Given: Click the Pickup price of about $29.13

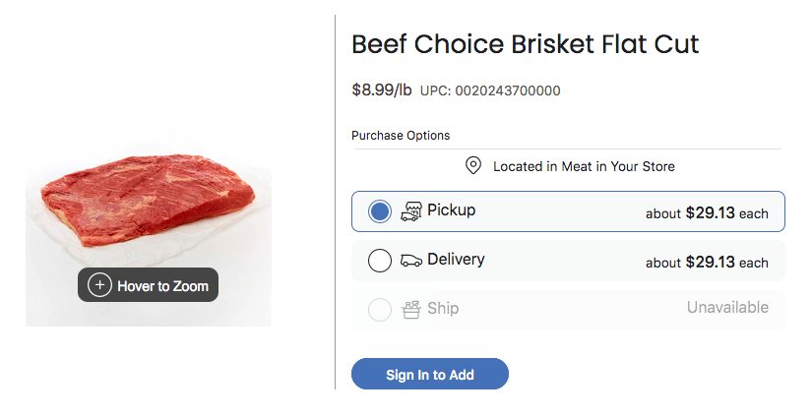Looking at the screenshot, I should tap(707, 212).
